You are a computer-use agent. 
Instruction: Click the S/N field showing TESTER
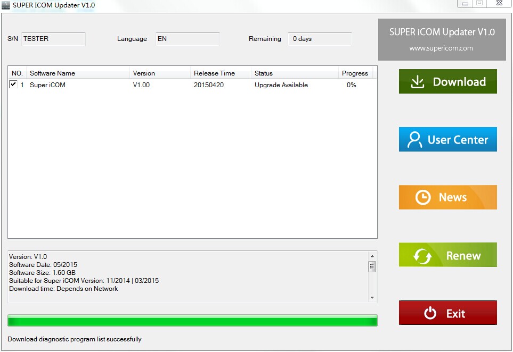[x=53, y=39]
